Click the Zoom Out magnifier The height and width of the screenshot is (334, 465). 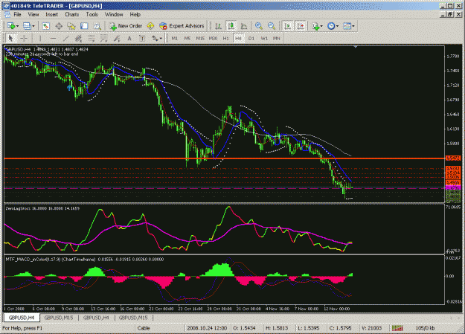[x=272, y=26]
